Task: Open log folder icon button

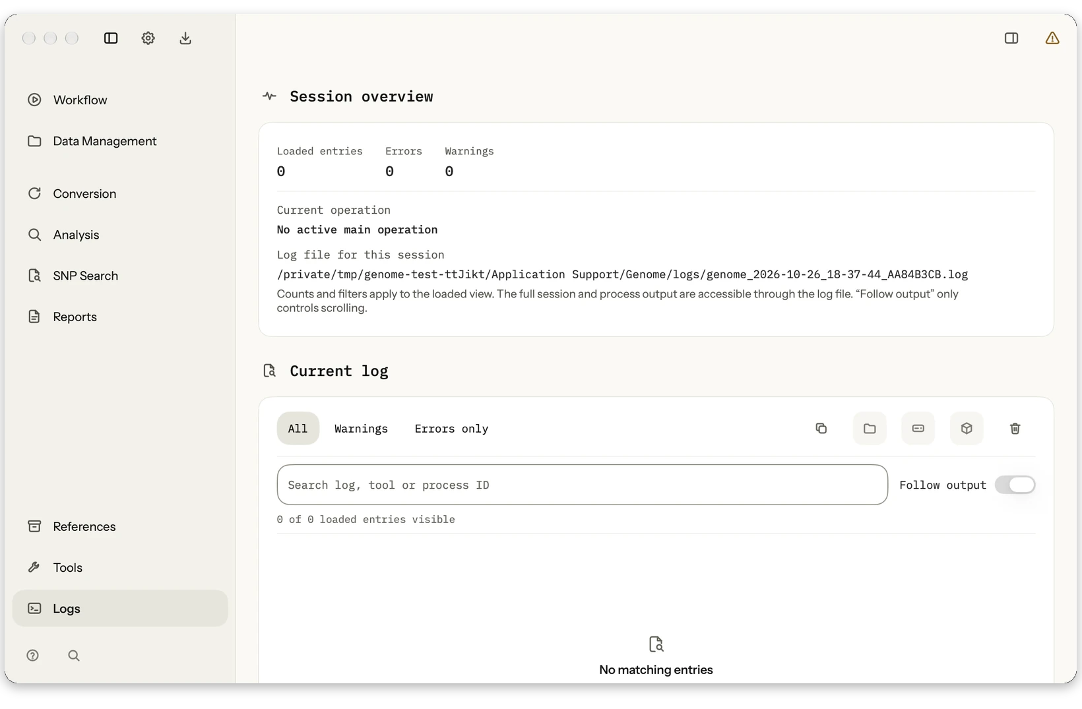Action: (870, 429)
